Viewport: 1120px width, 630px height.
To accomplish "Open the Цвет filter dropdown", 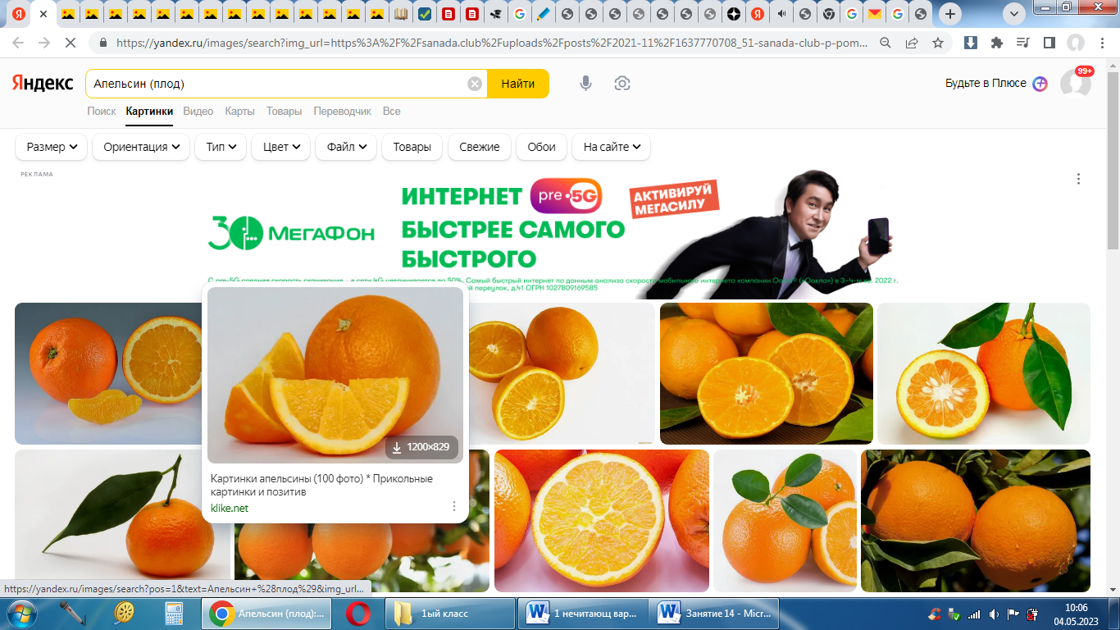I will click(x=280, y=147).
